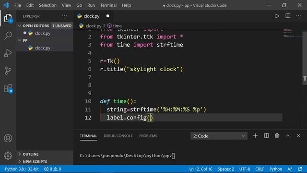Click time symbol in breadcrumb
The width and height of the screenshot is (307, 173).
click(x=117, y=26)
